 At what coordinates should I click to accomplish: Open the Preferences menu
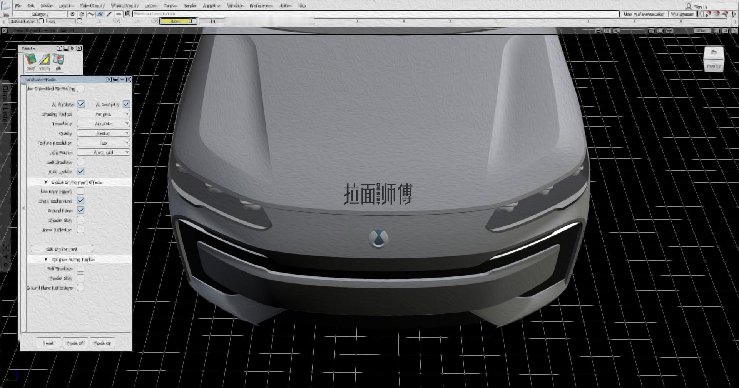point(261,6)
